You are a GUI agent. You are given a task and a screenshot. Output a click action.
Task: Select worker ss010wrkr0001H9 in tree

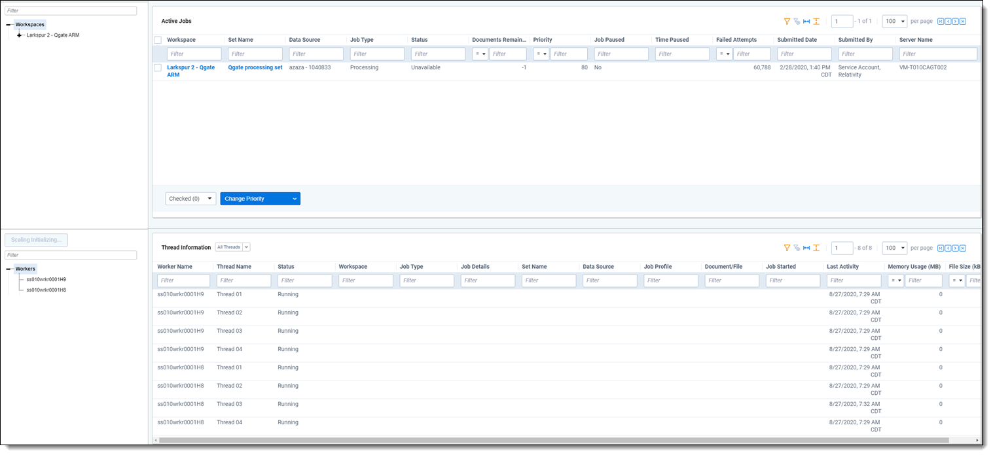[46, 279]
